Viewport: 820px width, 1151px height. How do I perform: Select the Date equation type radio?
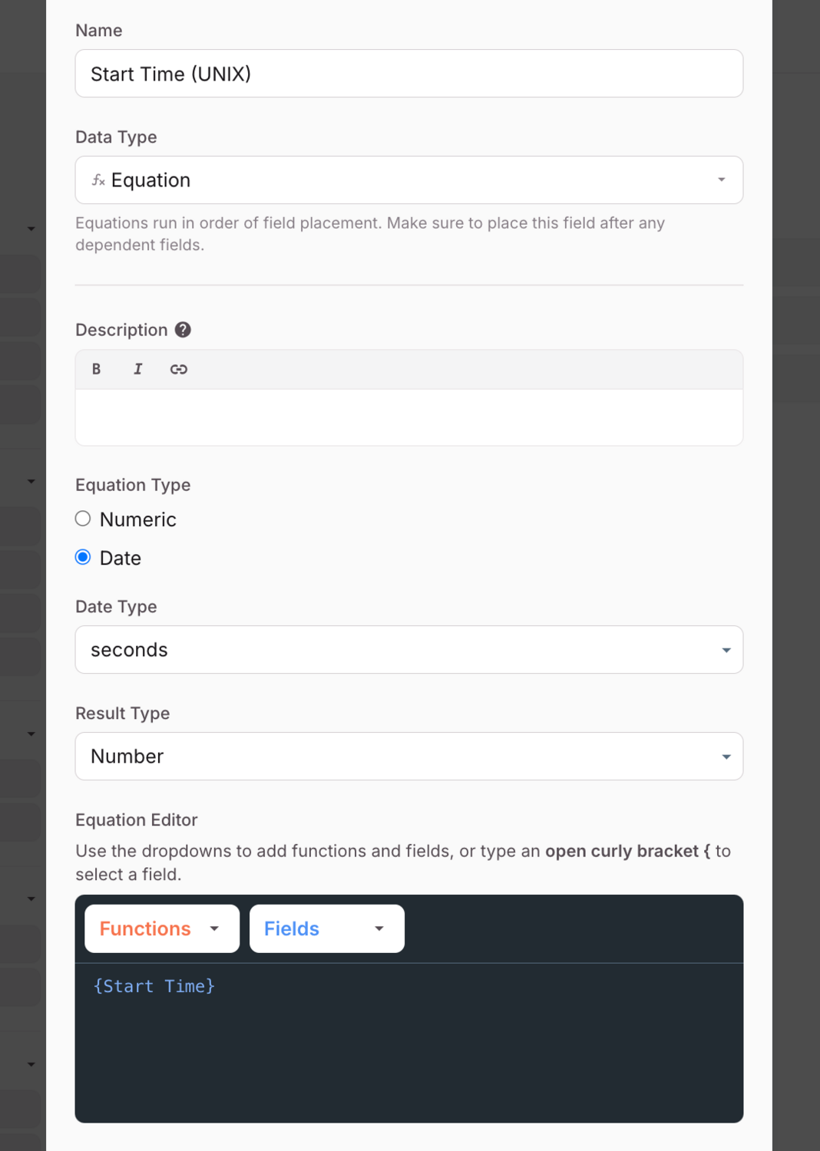pyautogui.click(x=82, y=557)
